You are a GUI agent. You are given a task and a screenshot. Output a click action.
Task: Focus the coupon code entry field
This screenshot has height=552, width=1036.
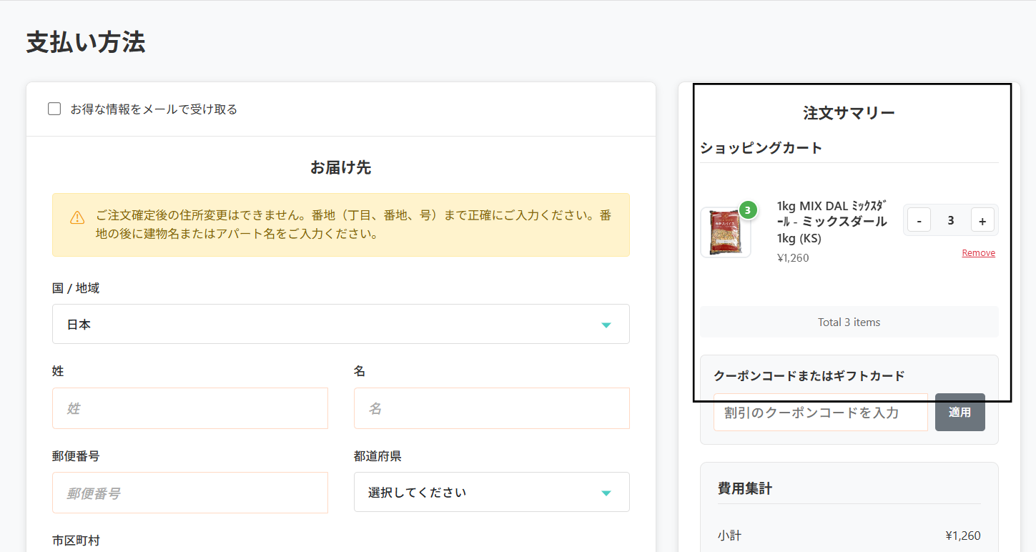pyautogui.click(x=820, y=413)
